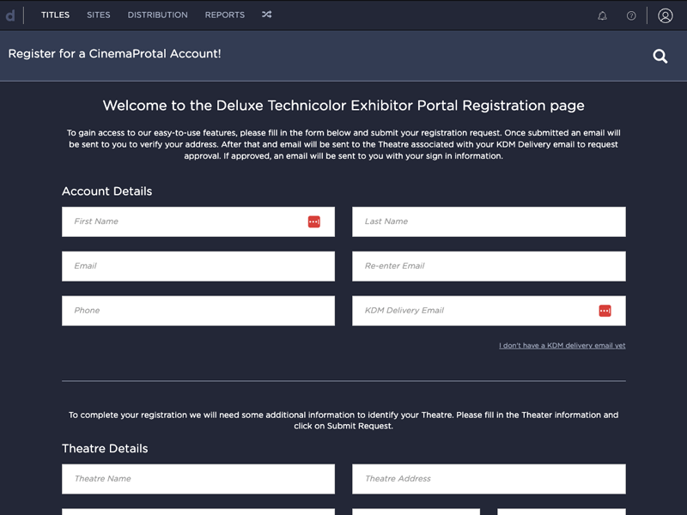
Task: Click into the Theatre Name field
Action: (198, 479)
